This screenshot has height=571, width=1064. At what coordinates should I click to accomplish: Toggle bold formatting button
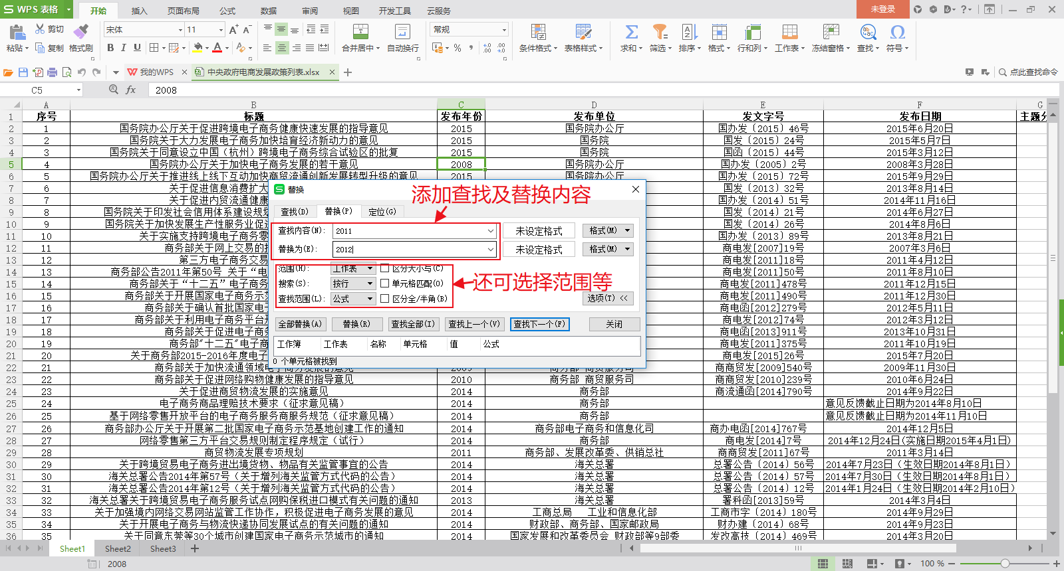point(110,48)
